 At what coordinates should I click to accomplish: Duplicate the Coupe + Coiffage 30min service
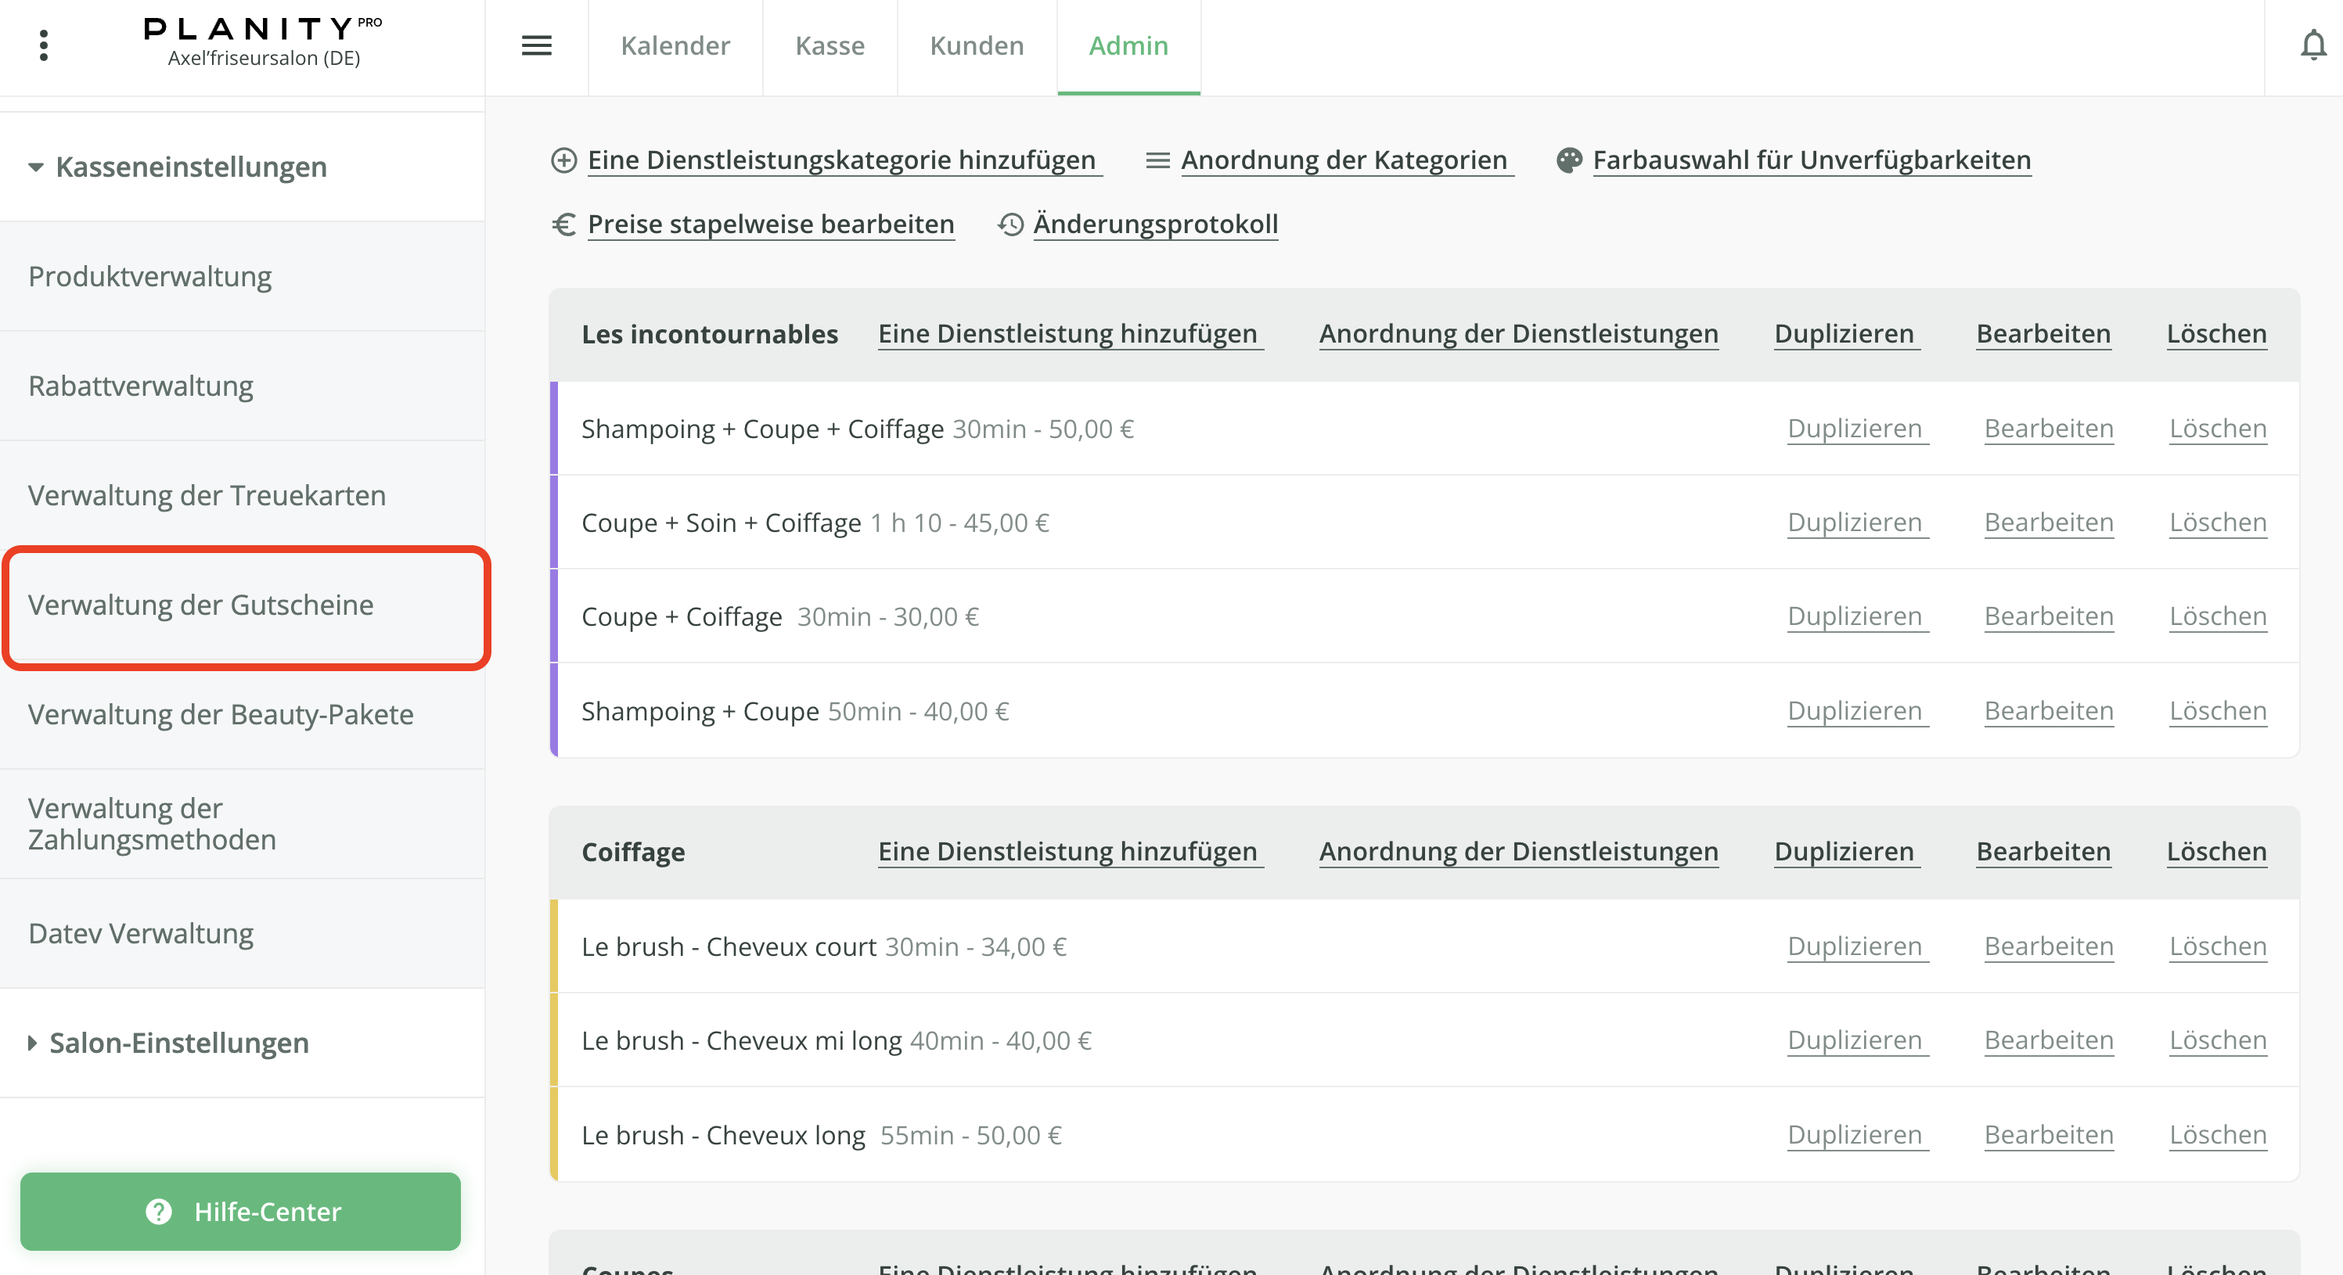pyautogui.click(x=1857, y=616)
